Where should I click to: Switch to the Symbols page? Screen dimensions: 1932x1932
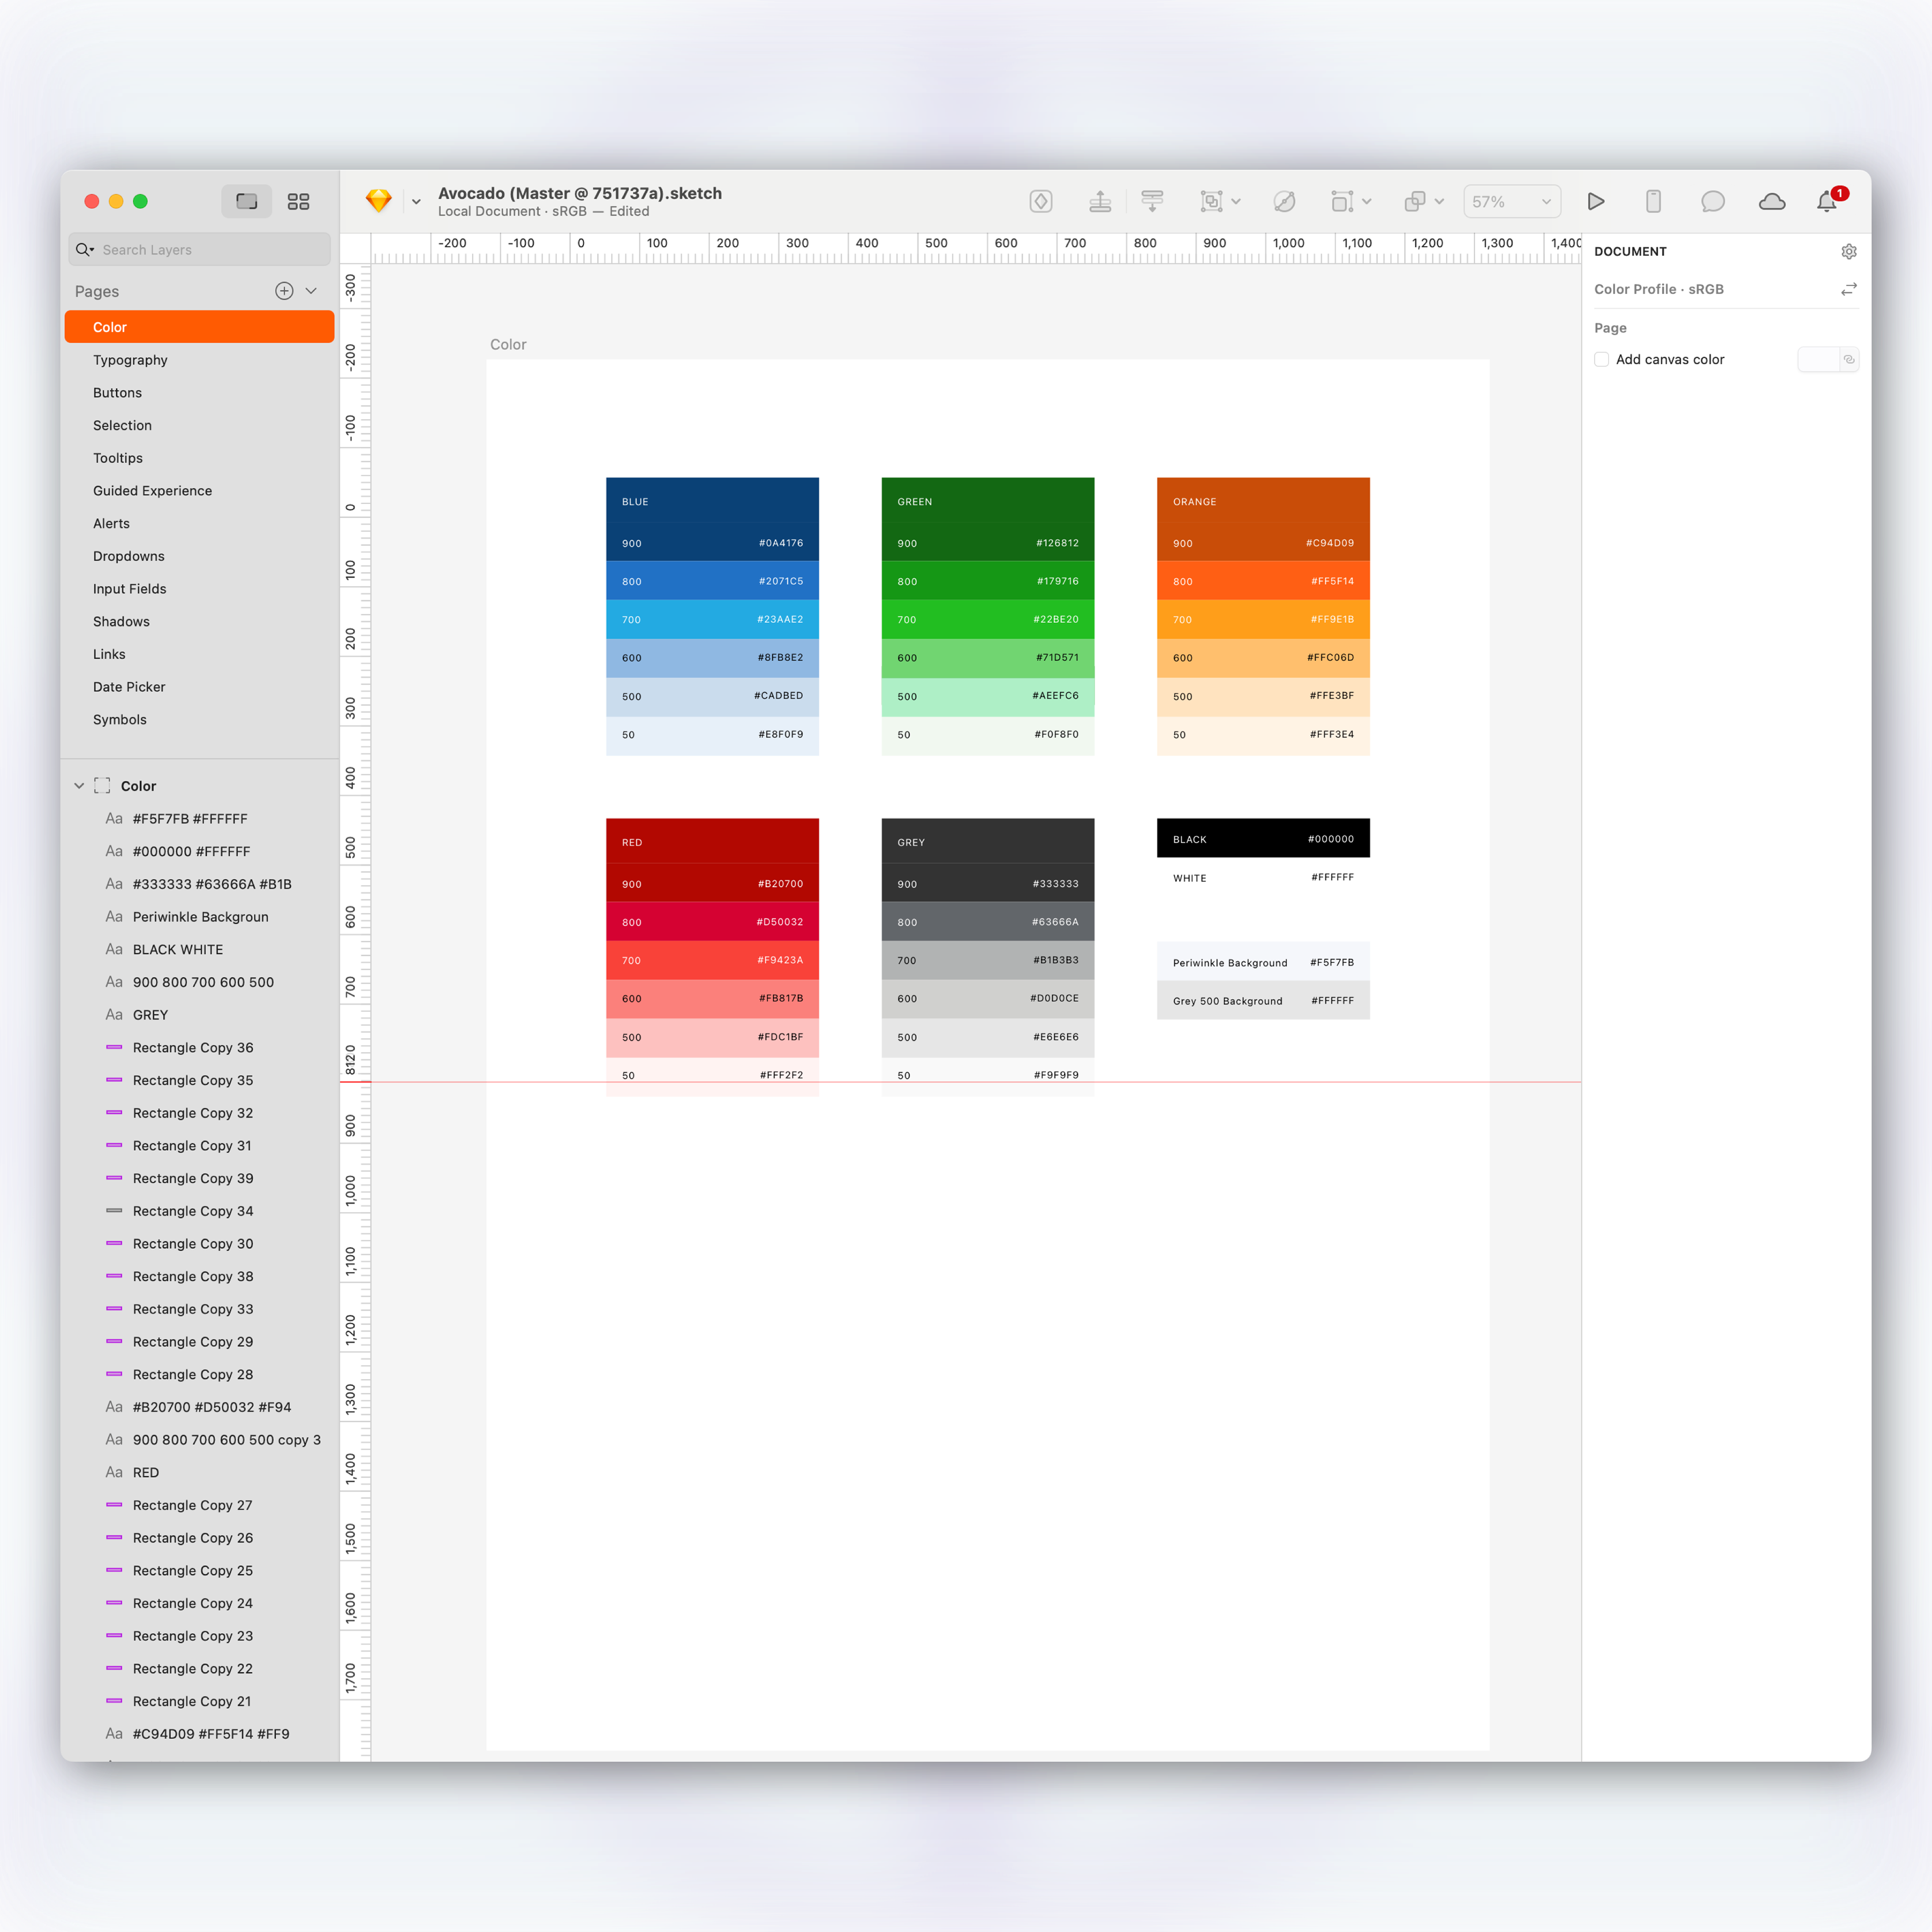120,719
